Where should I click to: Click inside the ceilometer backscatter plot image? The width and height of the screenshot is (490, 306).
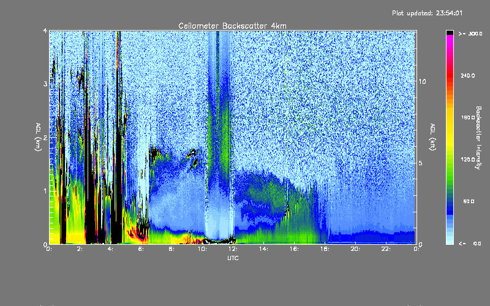[x=233, y=137]
